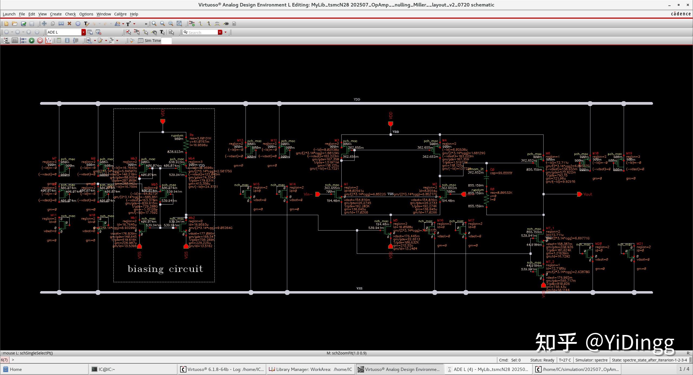Screen dimensions: 693x375
Task: Open the Results Browser icon
Action: [67, 41]
